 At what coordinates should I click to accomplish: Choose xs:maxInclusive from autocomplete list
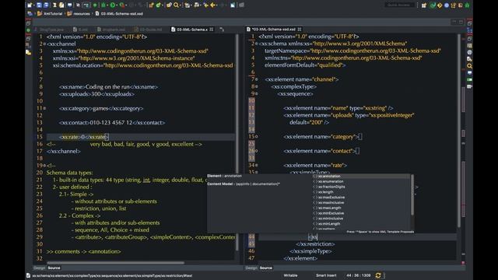coord(361,202)
